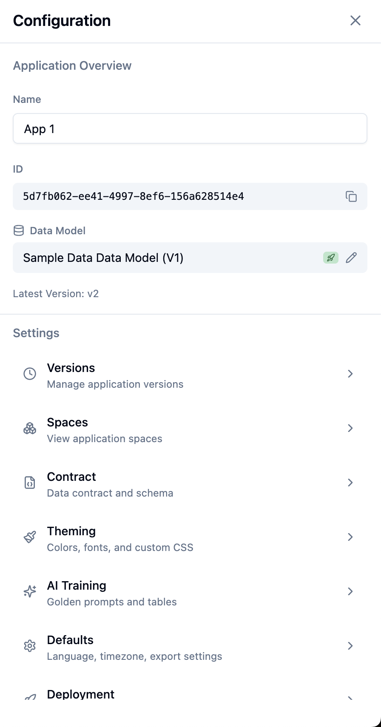Click the Spaces cube icon
This screenshot has height=727, width=381.
[x=29, y=428]
